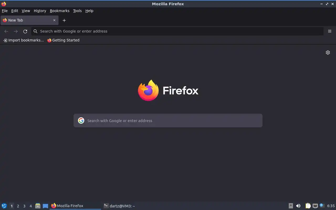Open the volume control tray icon
The height and width of the screenshot is (210, 336).
[x=298, y=206]
